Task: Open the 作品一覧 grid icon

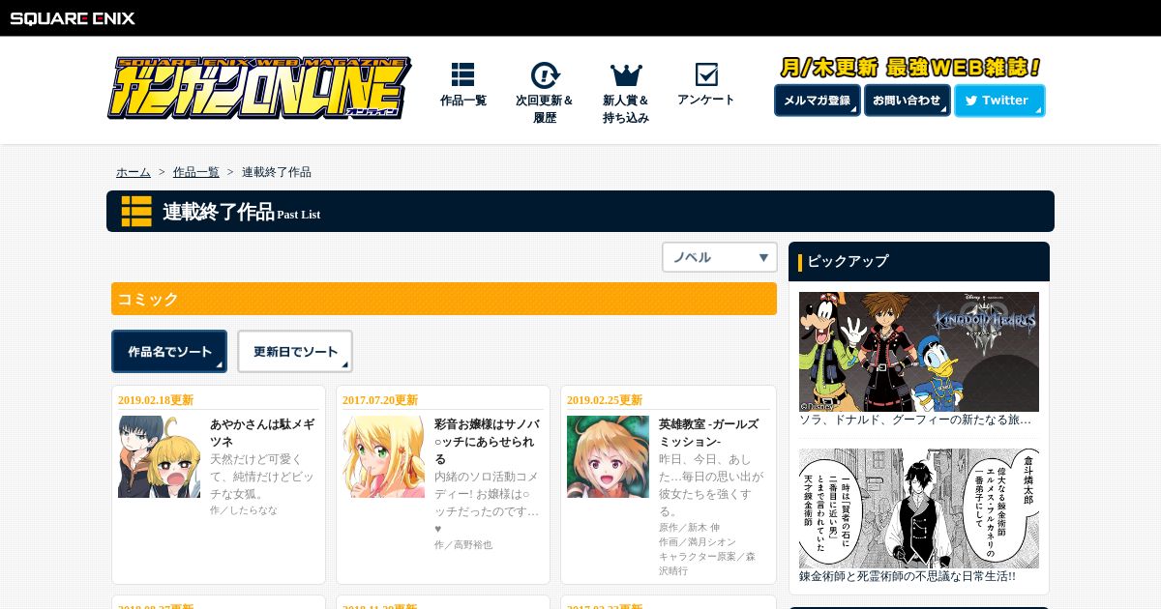Action: coord(462,74)
